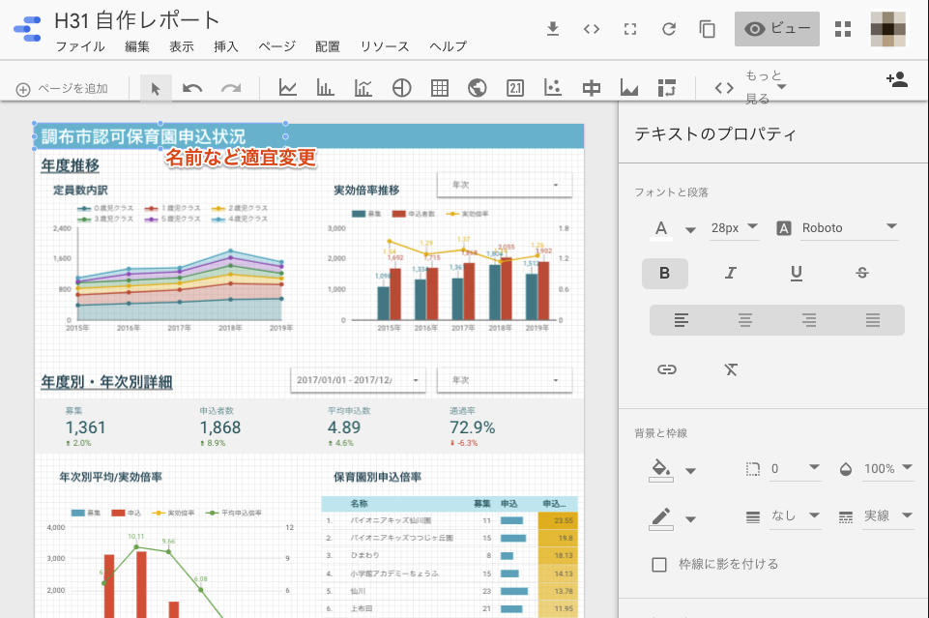Insert a scorecard
This screenshot has width=929, height=618.
[515, 88]
